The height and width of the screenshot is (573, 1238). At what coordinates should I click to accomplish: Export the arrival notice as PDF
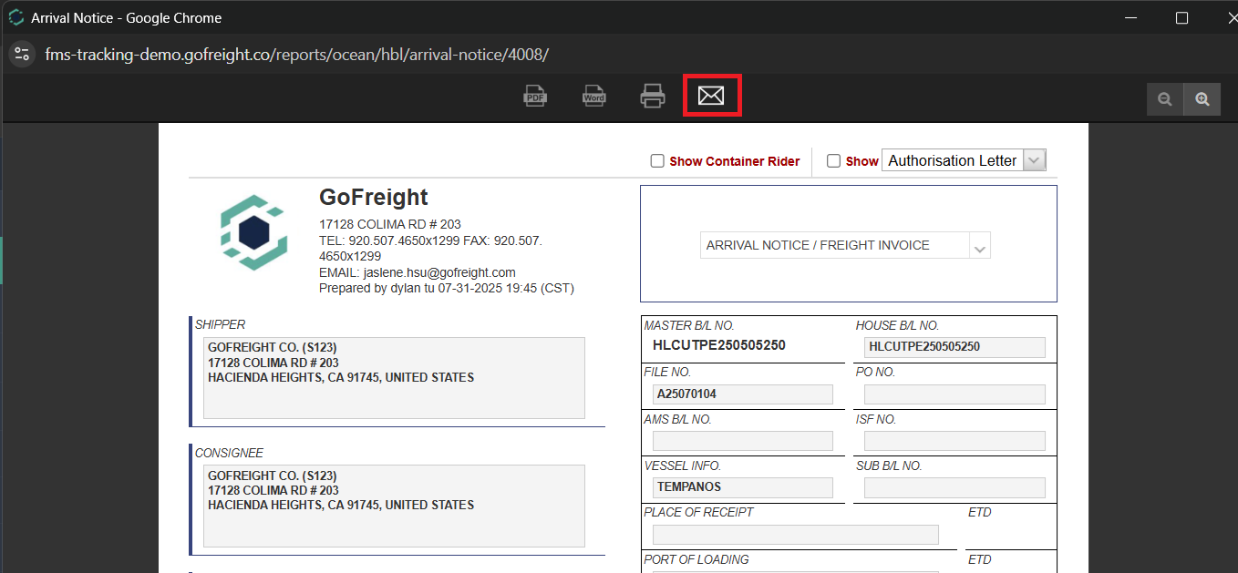coord(535,96)
